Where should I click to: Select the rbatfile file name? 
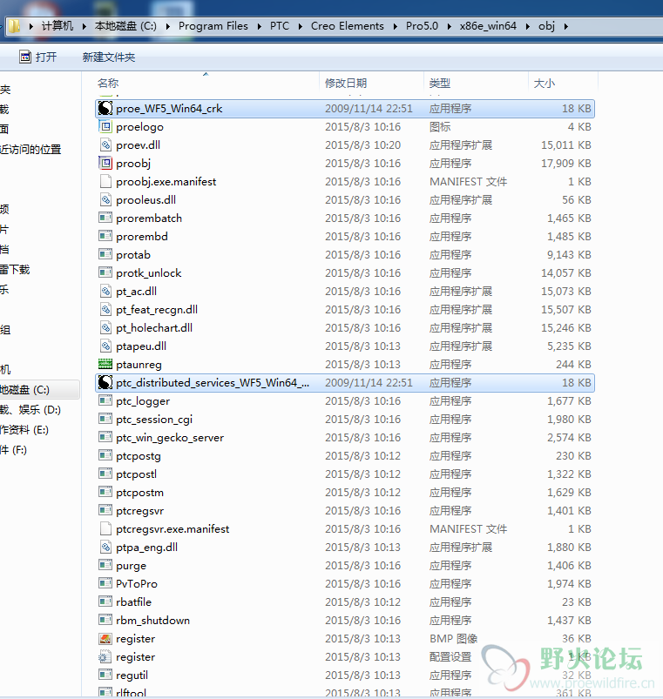click(x=133, y=602)
